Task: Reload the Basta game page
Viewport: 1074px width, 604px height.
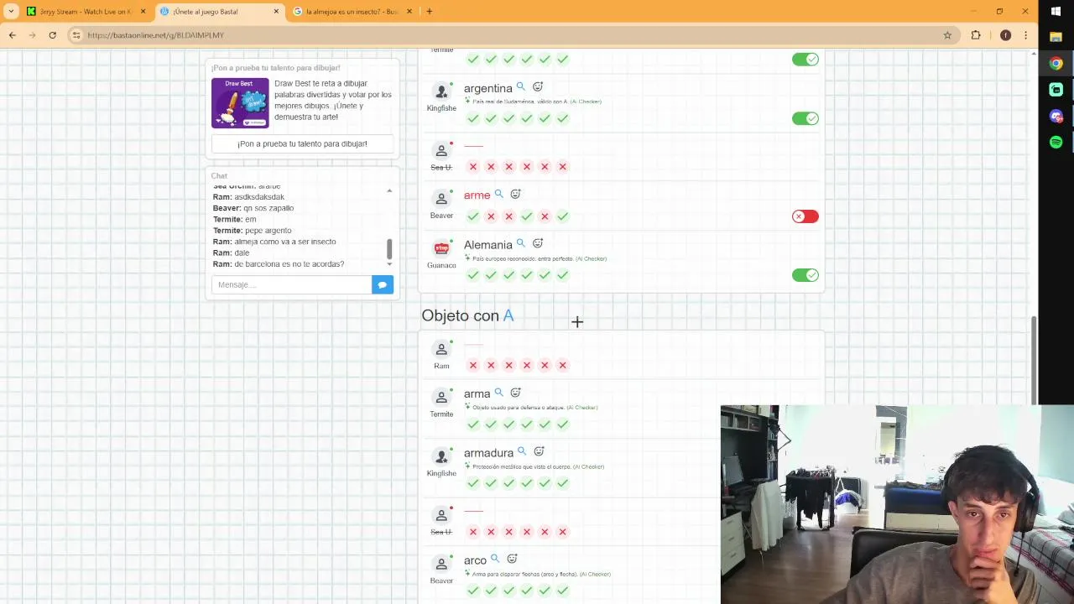Action: coord(52,35)
